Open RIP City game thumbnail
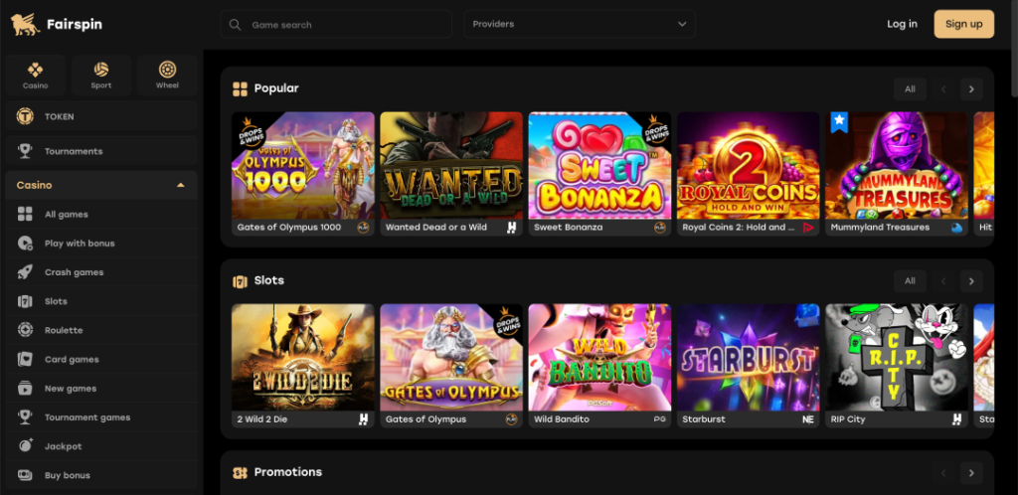 pos(897,358)
